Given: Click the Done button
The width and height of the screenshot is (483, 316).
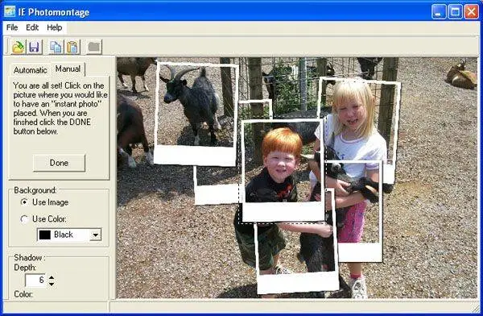Looking at the screenshot, I should (59, 163).
